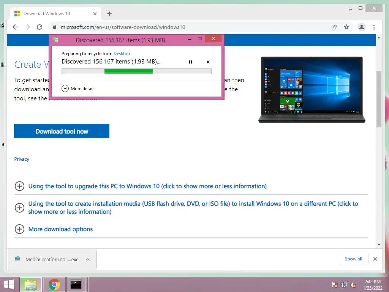Open Google Chrome from the taskbar
The image size is (389, 292).
[x=54, y=284]
